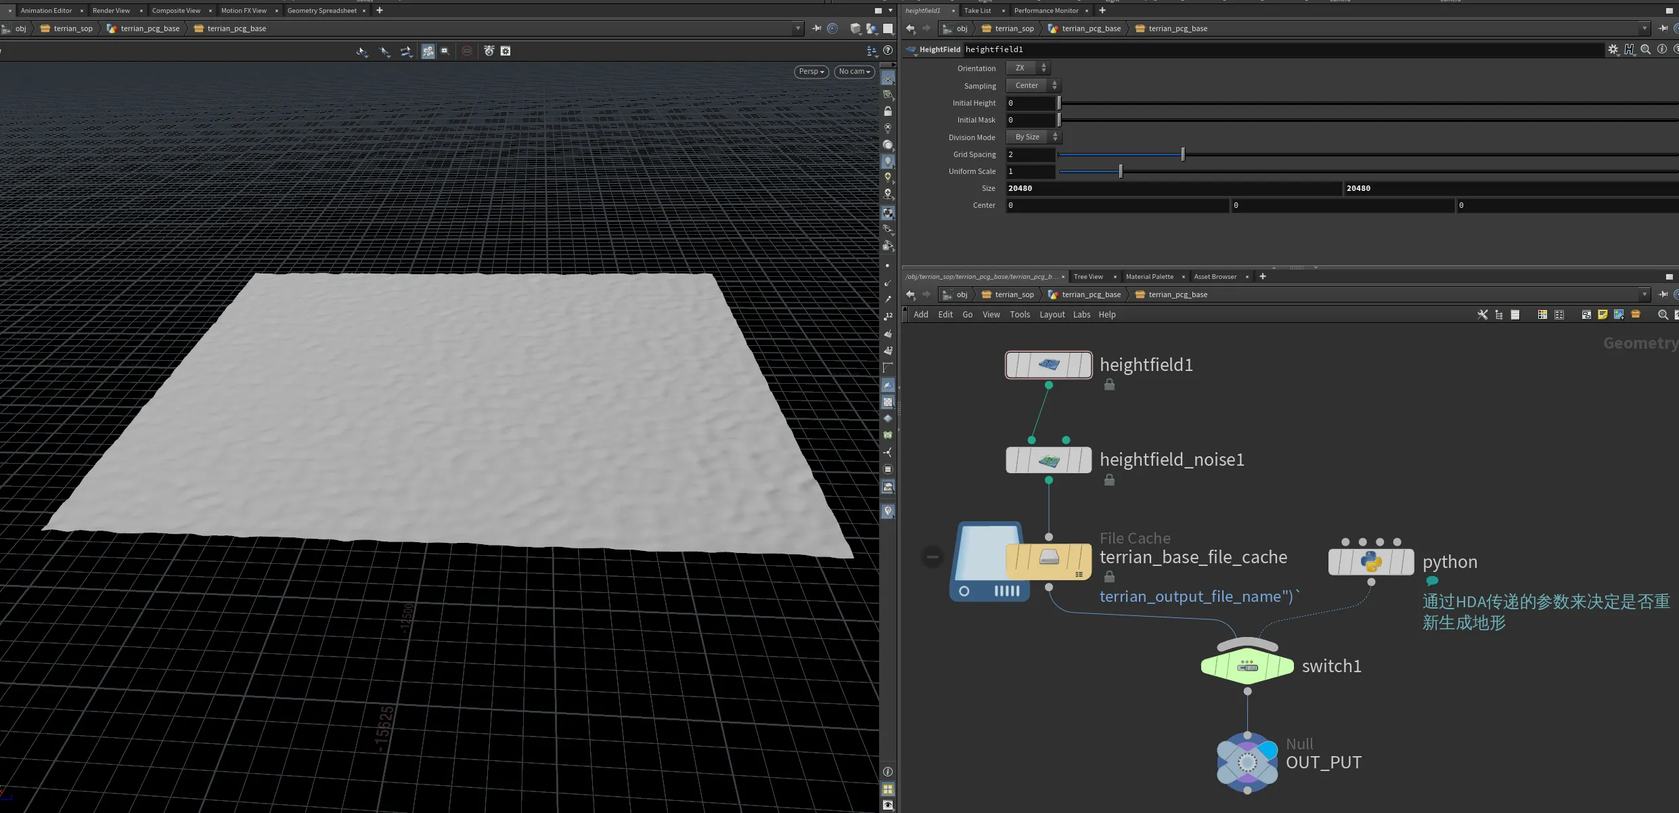Screen dimensions: 1679x813
Task: Click the terrian_base_file_cache node icon
Action: [1048, 558]
